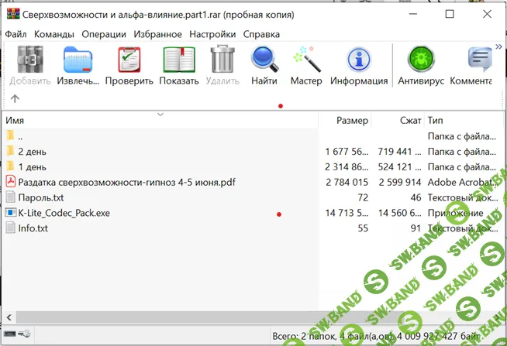Select the '1 день' folder

[x=32, y=166]
